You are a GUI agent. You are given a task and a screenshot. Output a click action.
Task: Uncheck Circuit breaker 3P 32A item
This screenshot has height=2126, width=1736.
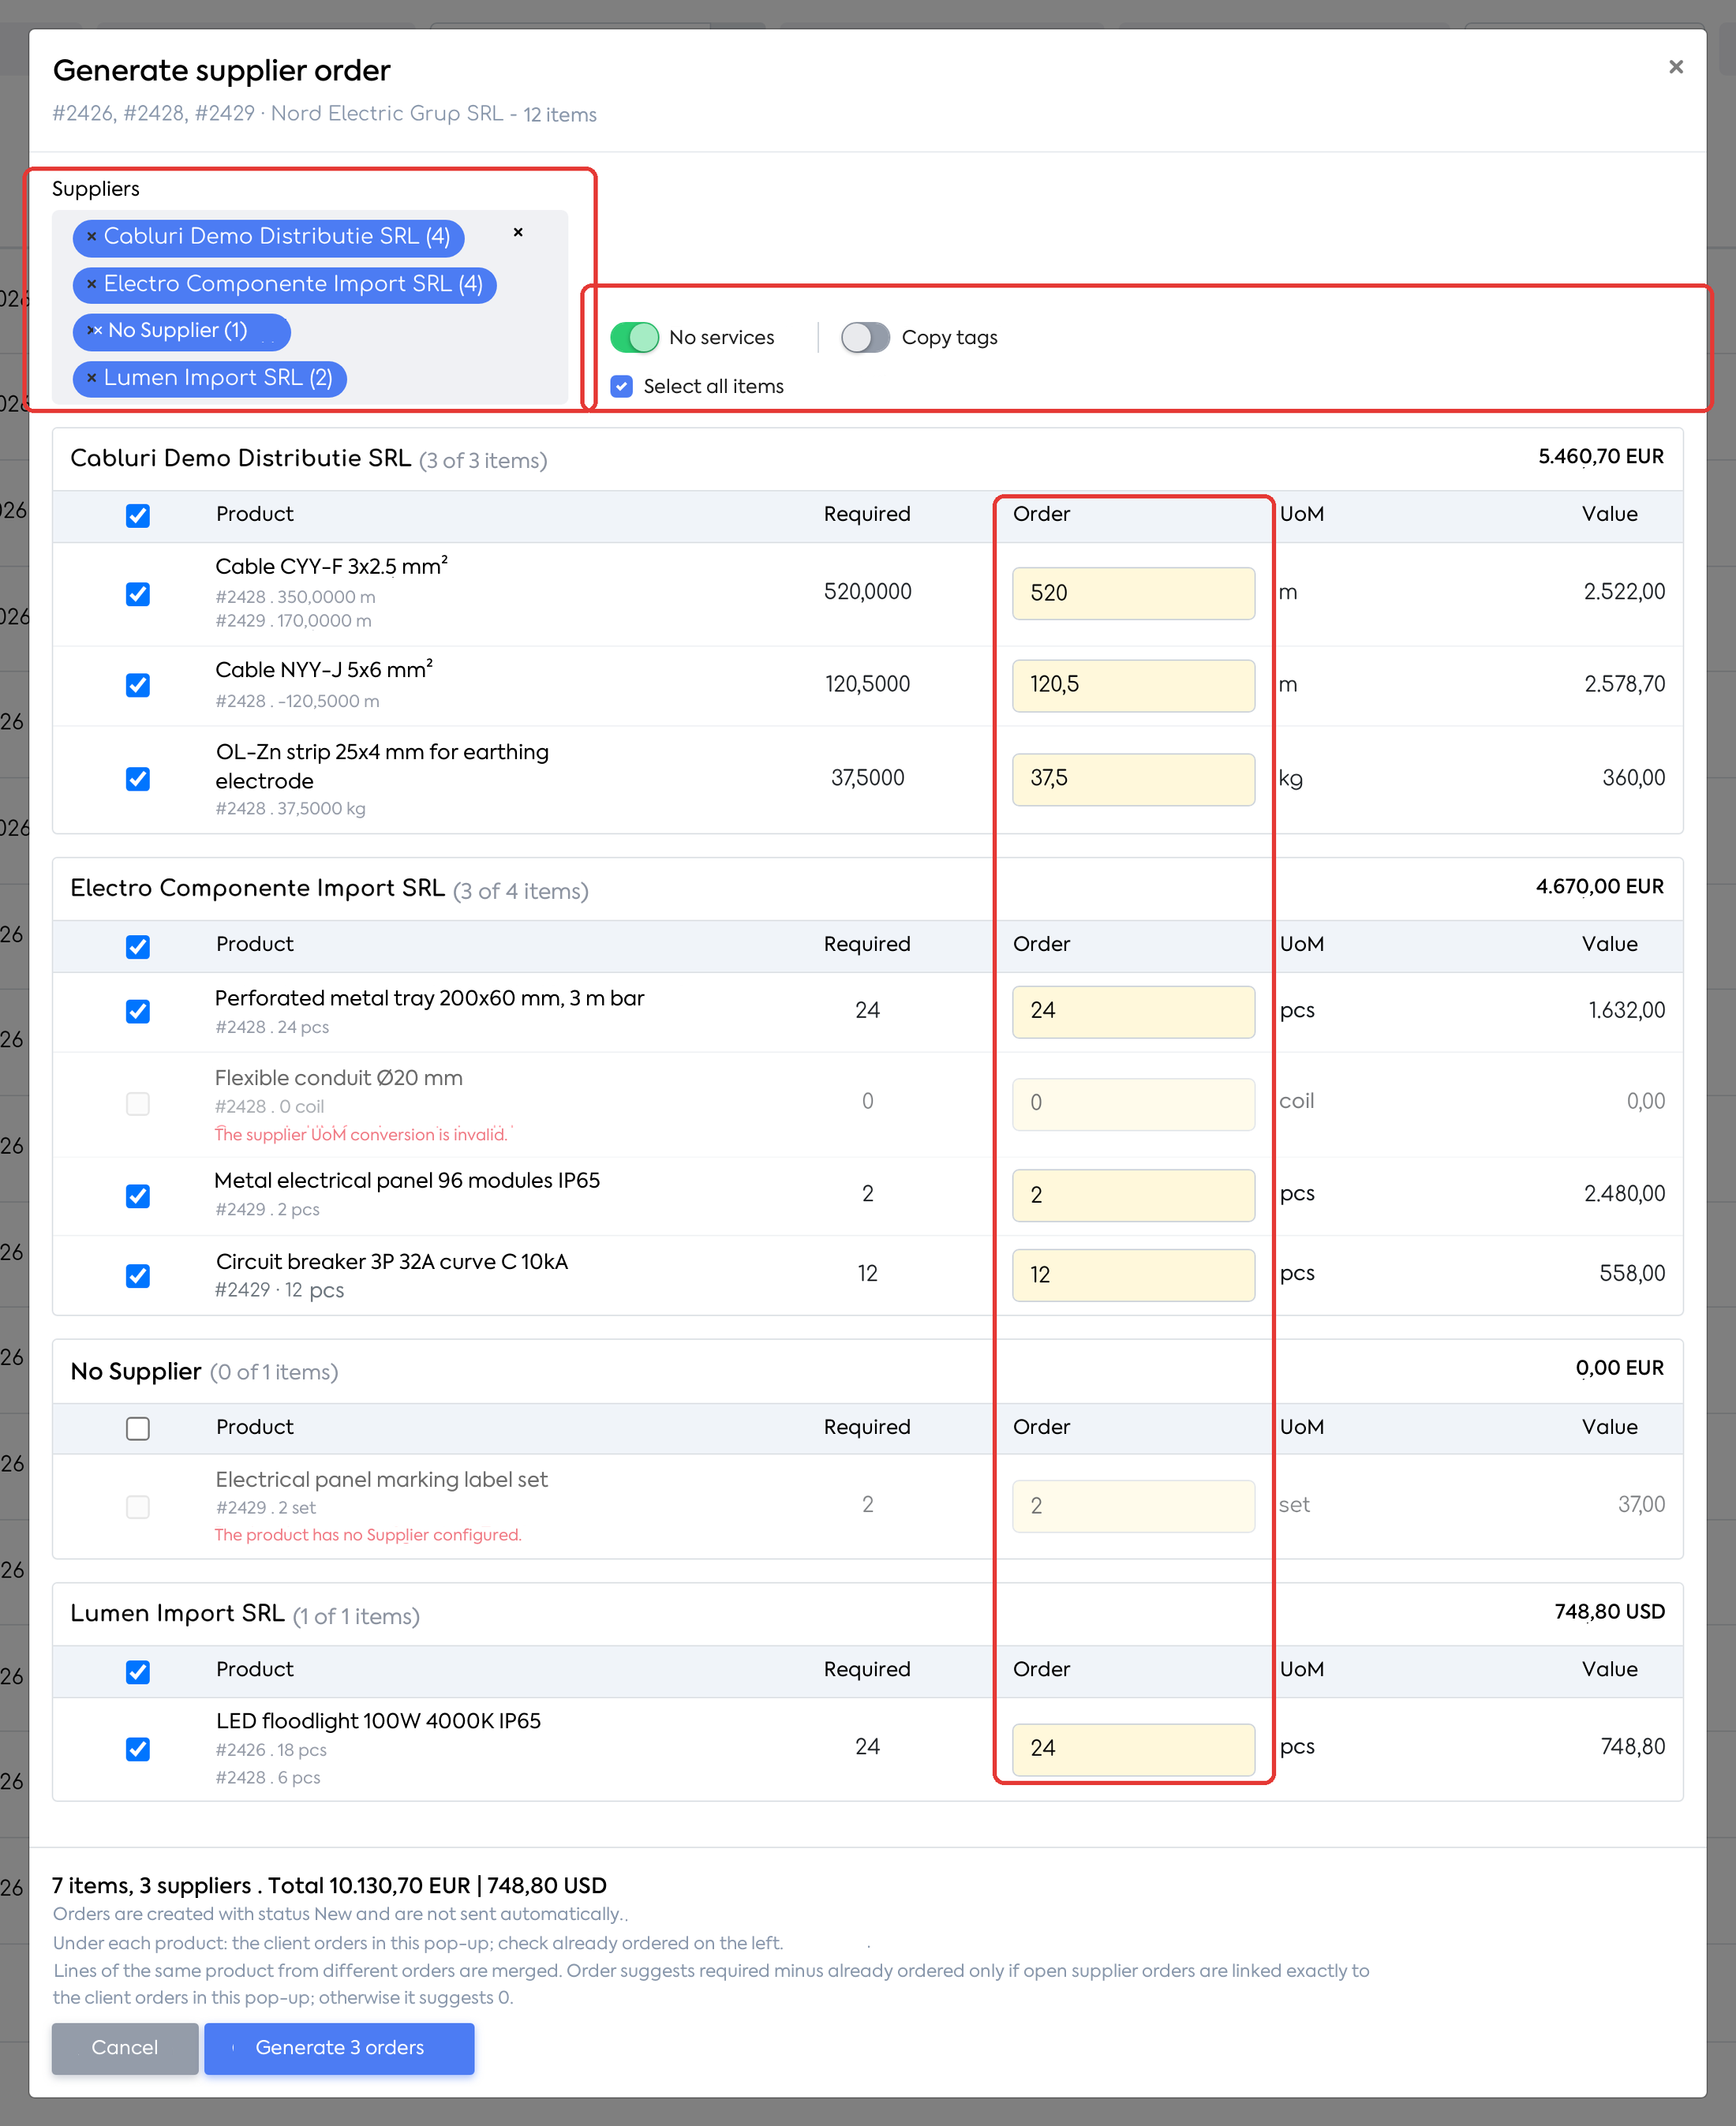pos(138,1276)
